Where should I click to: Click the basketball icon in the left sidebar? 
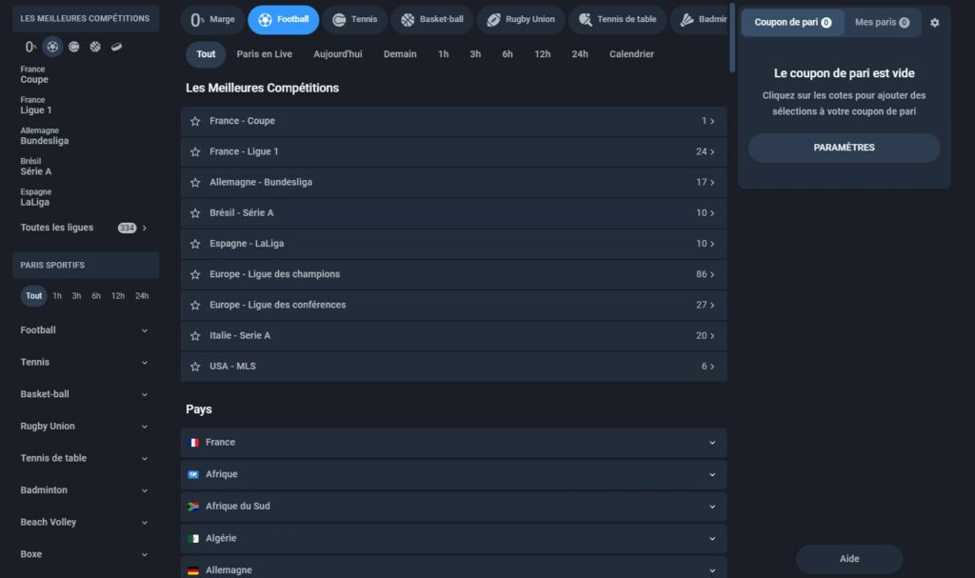95,47
